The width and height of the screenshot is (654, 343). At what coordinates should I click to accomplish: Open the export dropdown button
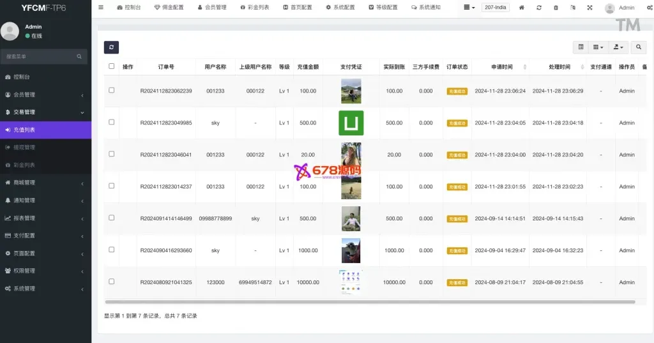pyautogui.click(x=618, y=47)
